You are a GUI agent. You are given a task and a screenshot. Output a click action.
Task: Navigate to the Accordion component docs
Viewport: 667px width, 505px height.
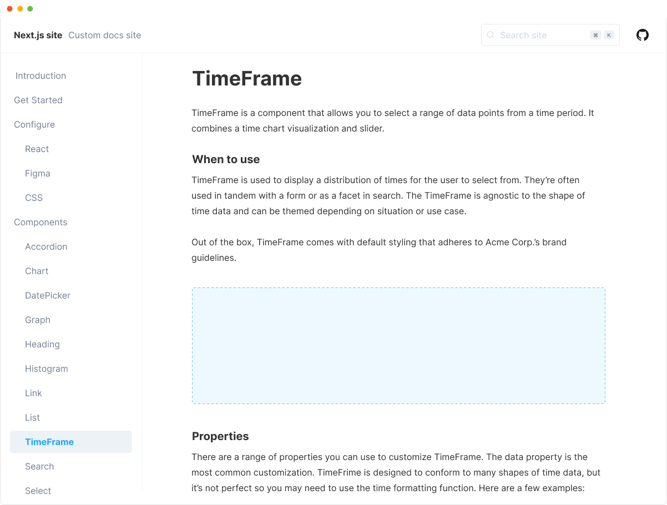pos(46,246)
